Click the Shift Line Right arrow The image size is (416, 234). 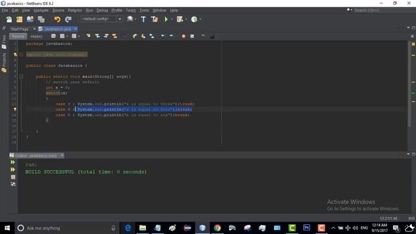171,36
